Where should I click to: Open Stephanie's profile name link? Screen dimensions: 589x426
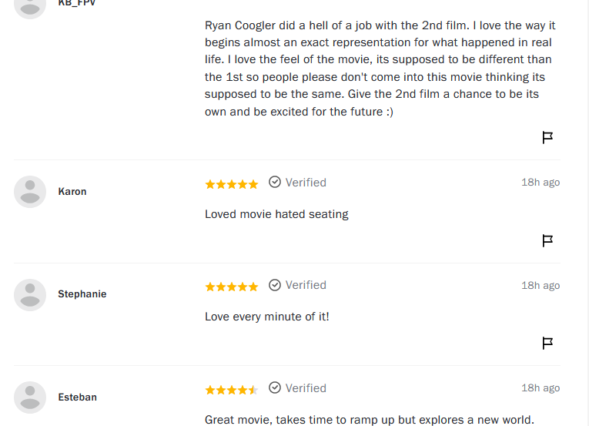82,294
